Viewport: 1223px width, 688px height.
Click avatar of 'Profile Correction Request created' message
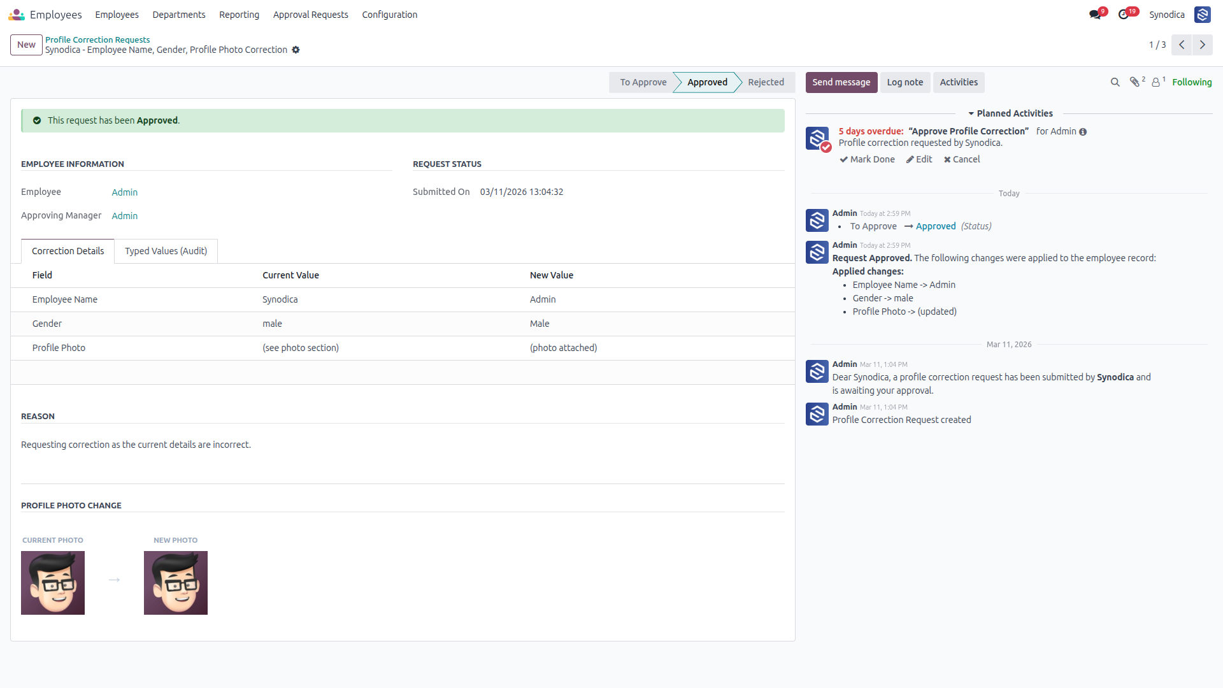point(817,414)
